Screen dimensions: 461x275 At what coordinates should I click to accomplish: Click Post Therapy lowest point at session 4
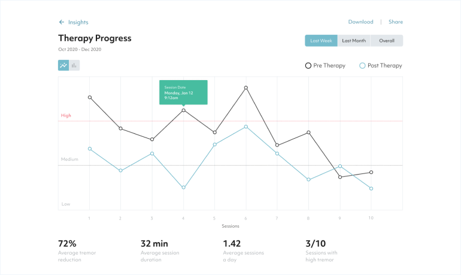point(183,187)
